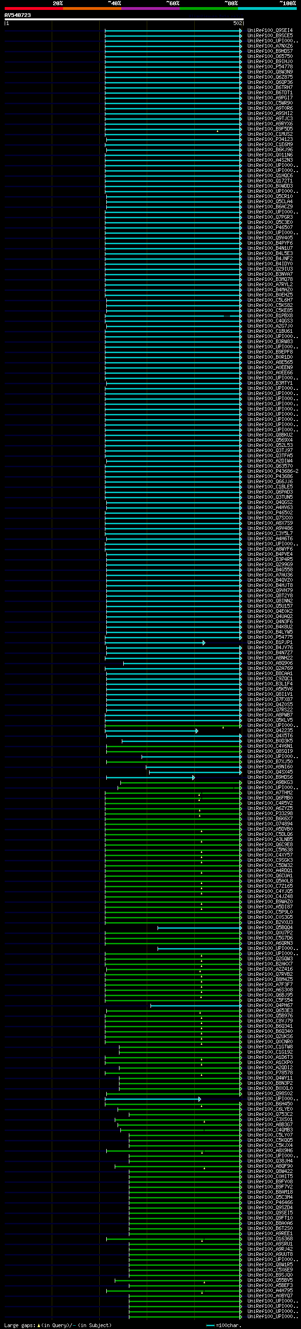The image size is (301, 1329).
Task: Select the UniRef100_A9T0R6 label
Action: pos(270,108)
